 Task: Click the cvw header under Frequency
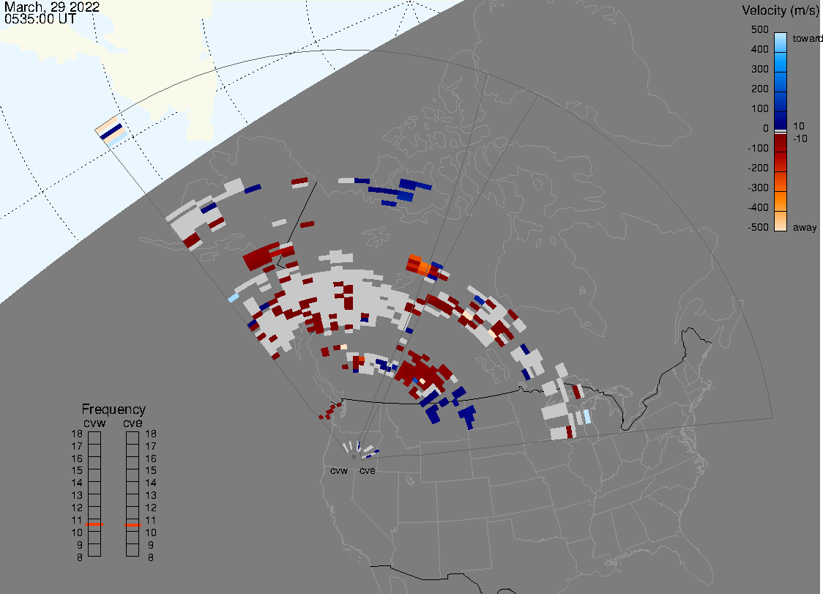[x=94, y=423]
